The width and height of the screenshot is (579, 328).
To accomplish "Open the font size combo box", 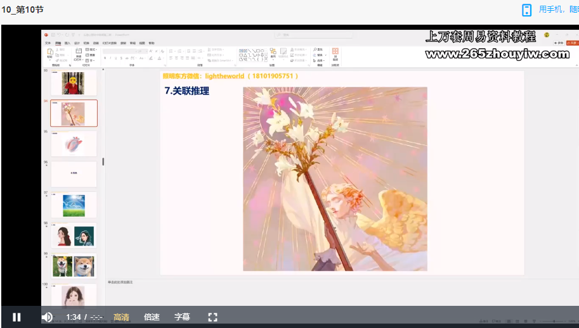I will pyautogui.click(x=143, y=51).
